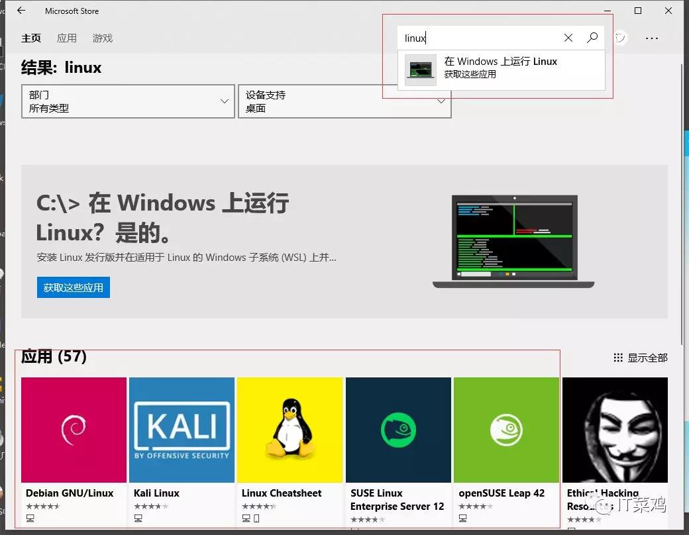Click 显示全部 to show all apps

[641, 358]
